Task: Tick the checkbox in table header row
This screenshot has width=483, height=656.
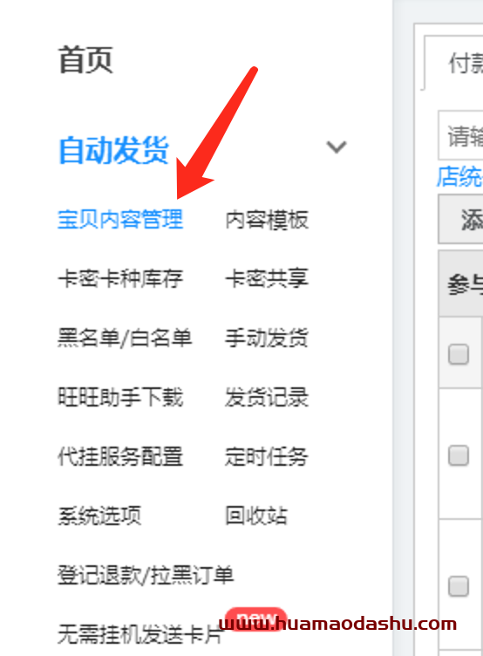Action: point(459,354)
